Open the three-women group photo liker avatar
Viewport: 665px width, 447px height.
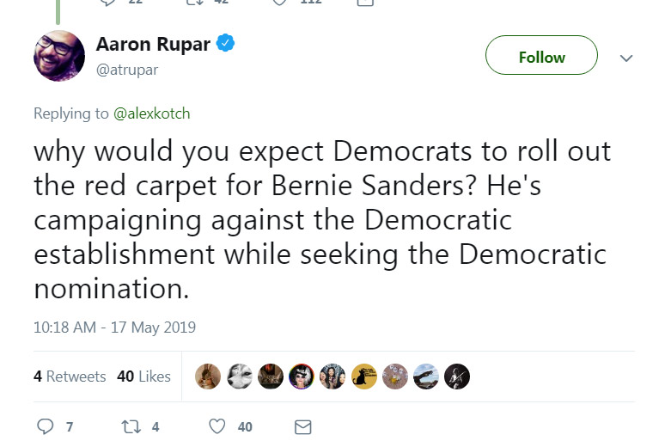tap(332, 377)
